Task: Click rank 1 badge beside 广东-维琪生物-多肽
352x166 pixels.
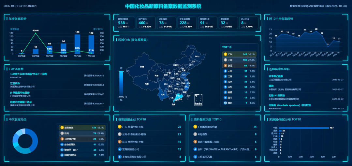Action: [x=119, y=127]
